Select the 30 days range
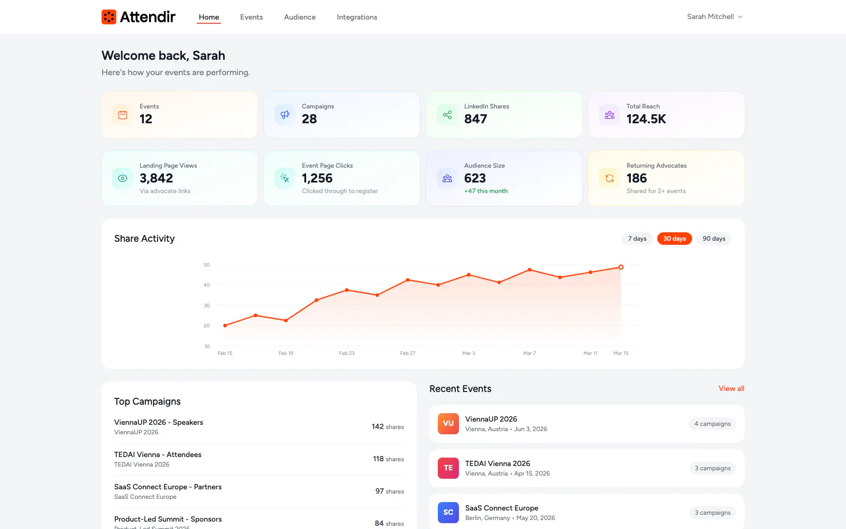The height and width of the screenshot is (529, 846). coord(675,239)
